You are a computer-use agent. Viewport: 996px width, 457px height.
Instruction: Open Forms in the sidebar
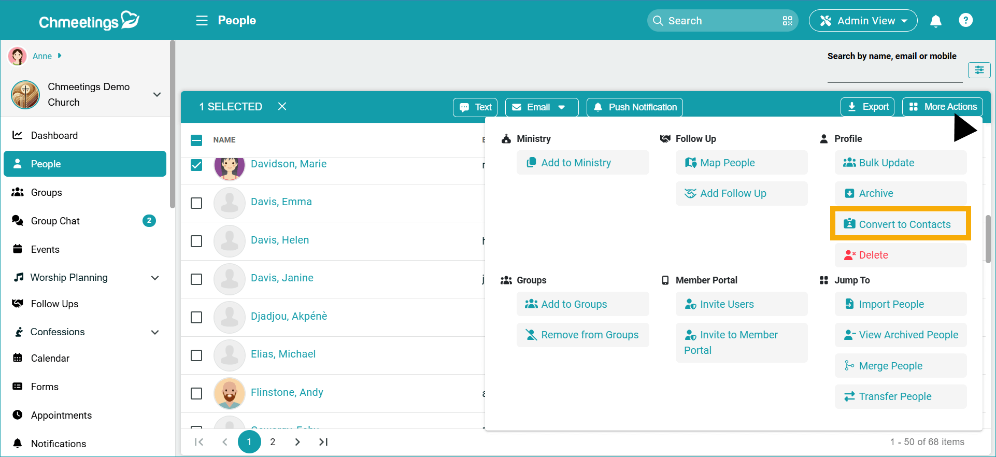(x=85, y=387)
